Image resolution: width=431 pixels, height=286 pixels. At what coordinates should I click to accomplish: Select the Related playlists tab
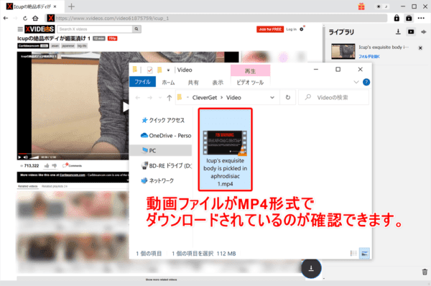click(x=55, y=186)
